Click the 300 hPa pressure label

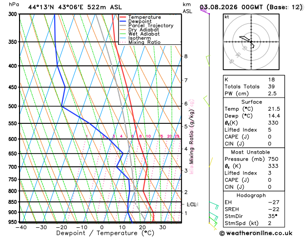pyautogui.click(x=14, y=14)
